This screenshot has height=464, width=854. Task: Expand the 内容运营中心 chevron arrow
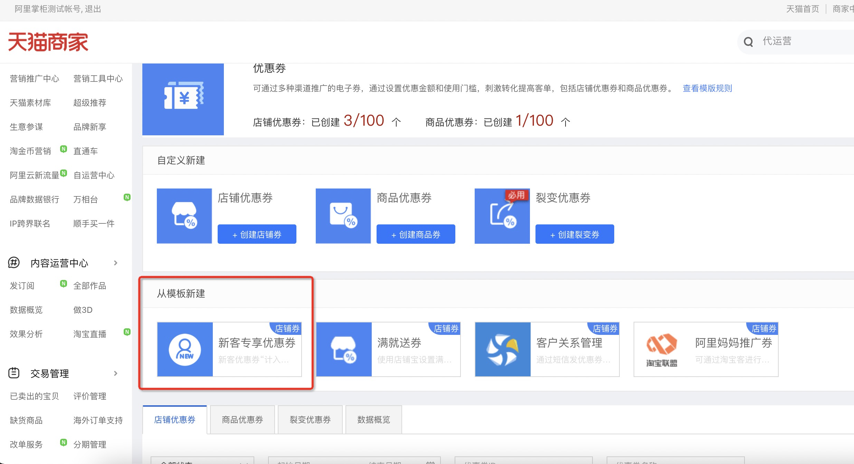(116, 263)
